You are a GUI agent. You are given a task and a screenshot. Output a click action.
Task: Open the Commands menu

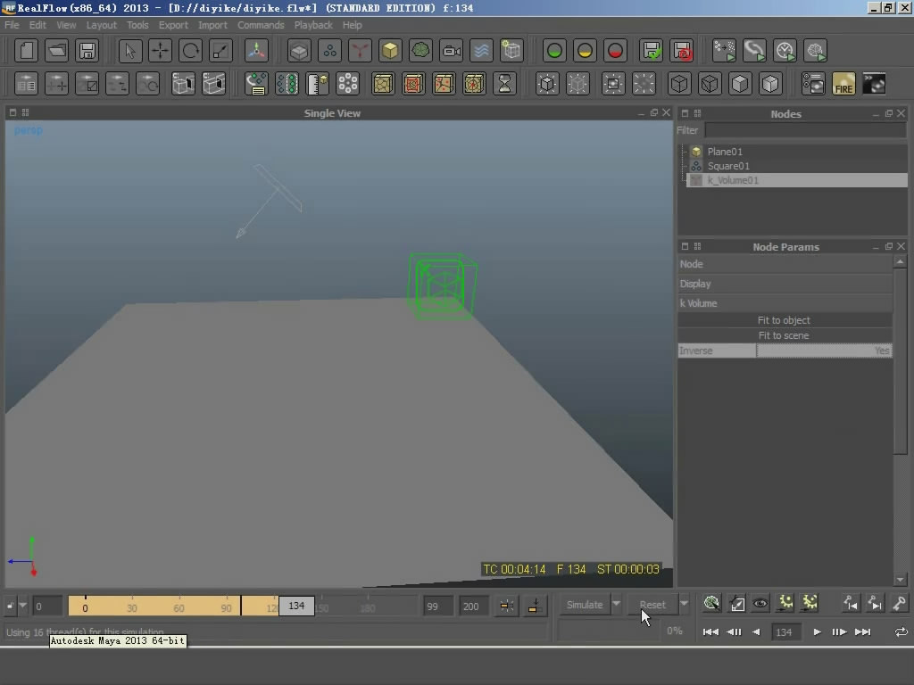point(261,25)
